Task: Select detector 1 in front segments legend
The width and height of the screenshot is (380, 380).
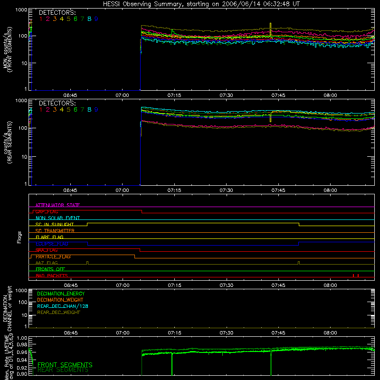Action: (41, 19)
